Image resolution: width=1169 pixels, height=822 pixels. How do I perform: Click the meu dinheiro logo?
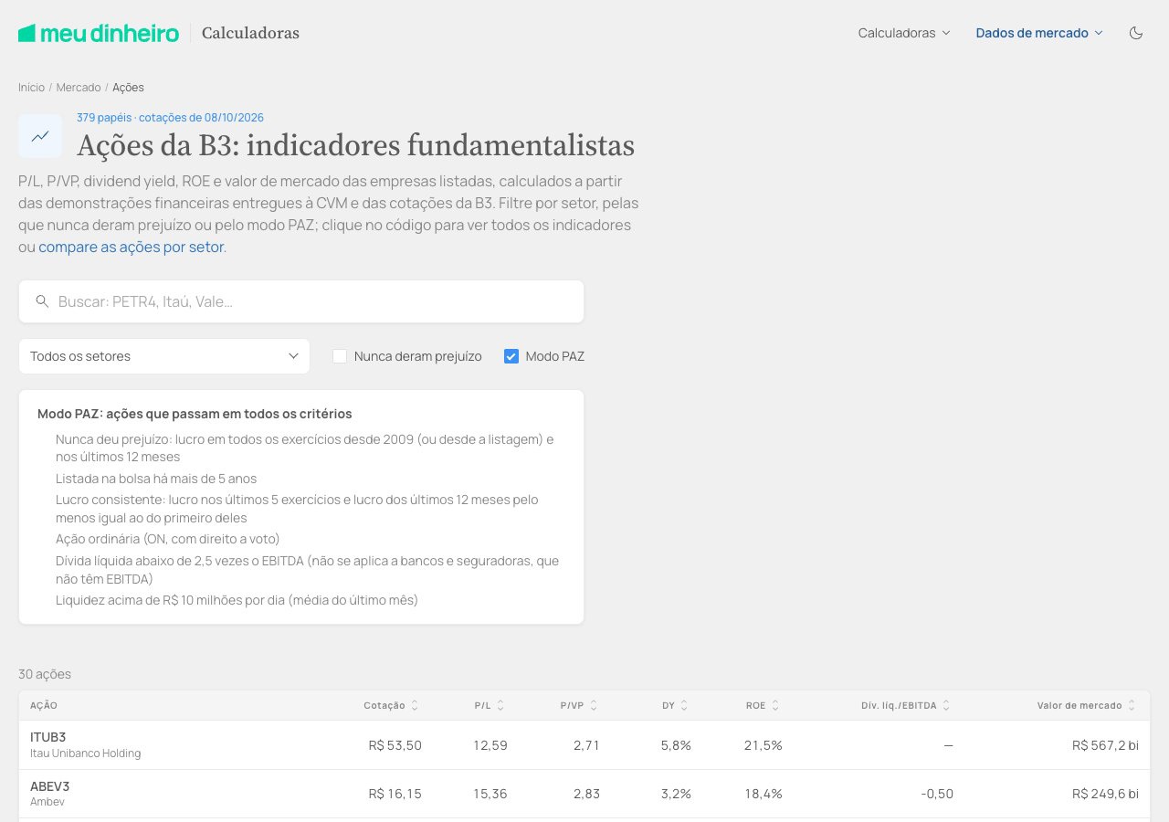click(x=99, y=33)
